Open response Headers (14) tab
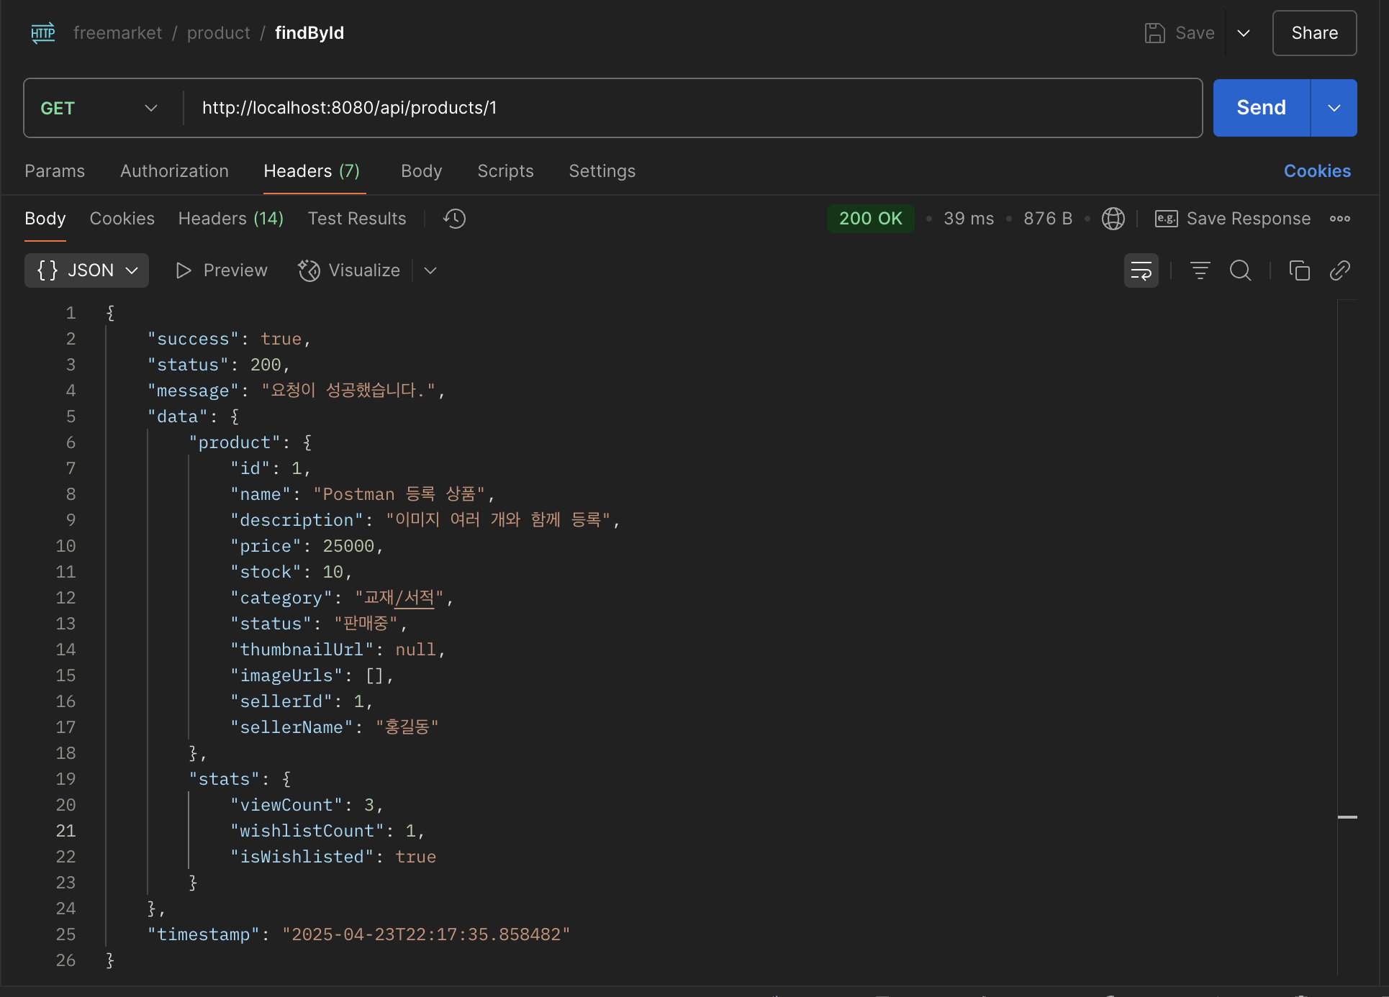Viewport: 1389px width, 997px height. click(x=230, y=219)
